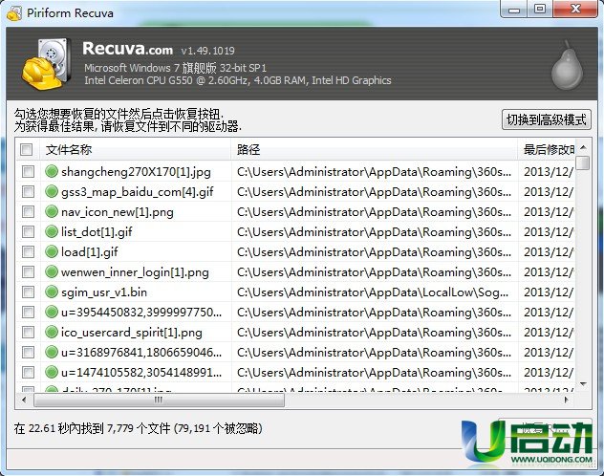Check the box for gss3_map_baidu_com[4].gif
This screenshot has height=476, width=604.
click(x=28, y=191)
